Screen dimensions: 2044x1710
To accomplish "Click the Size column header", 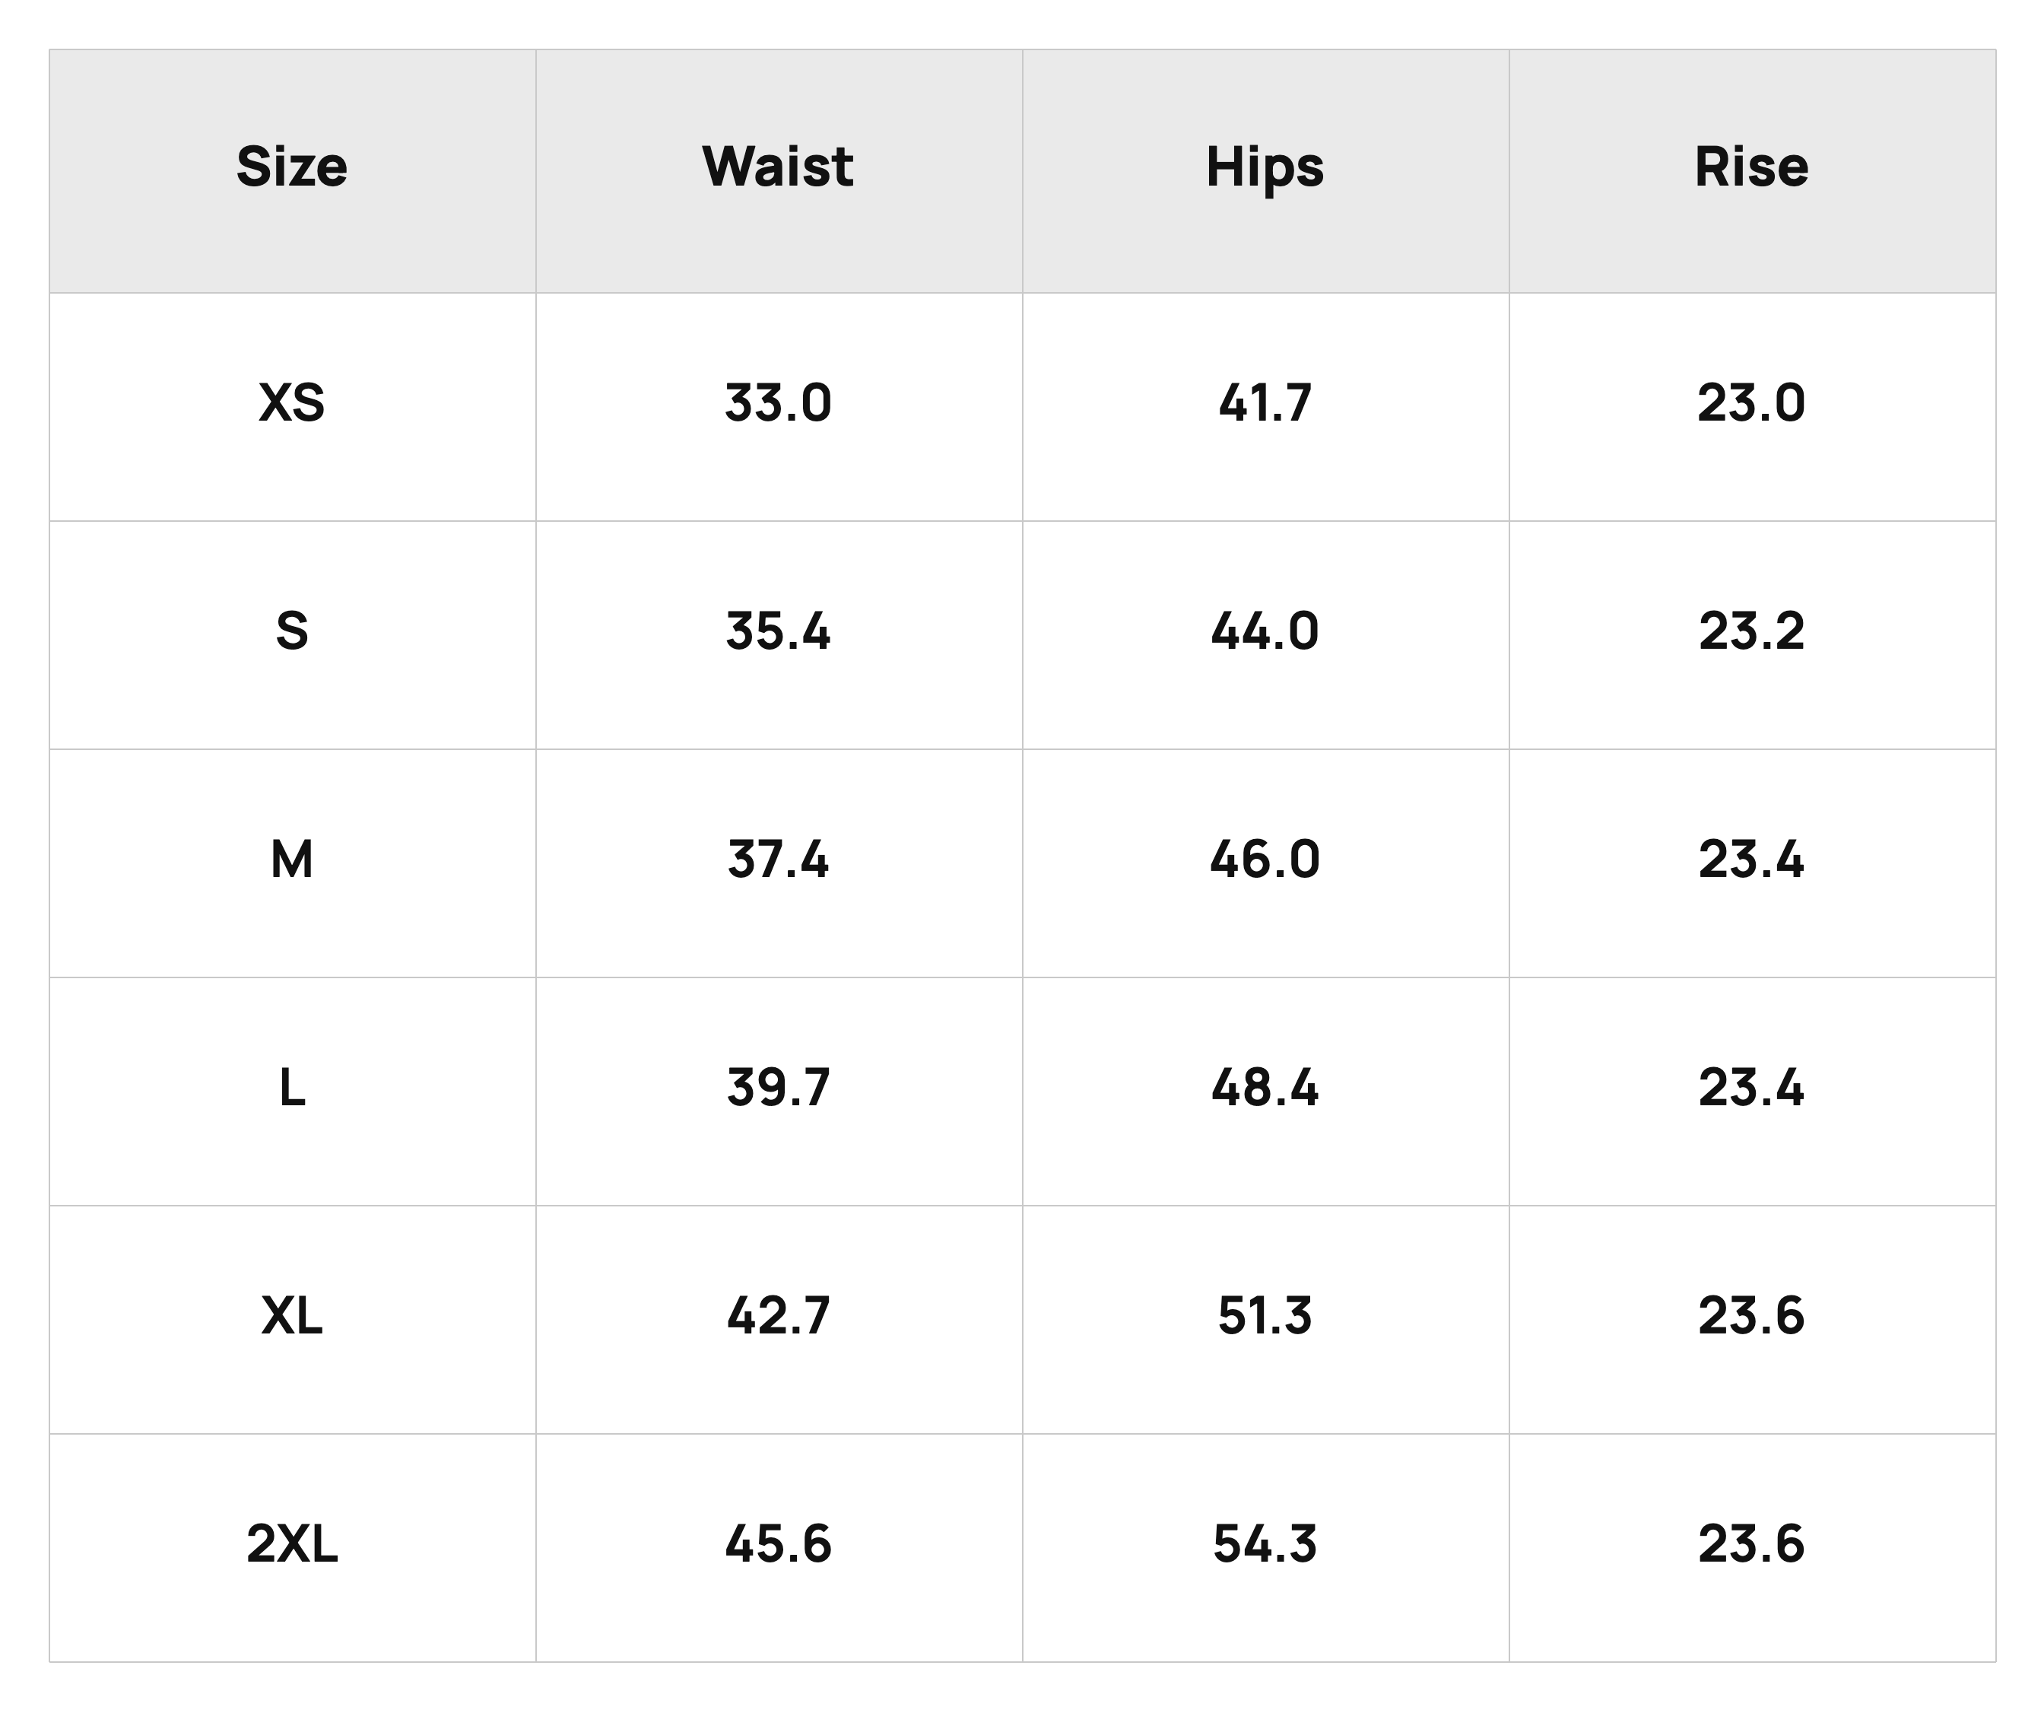I will 292,167.
